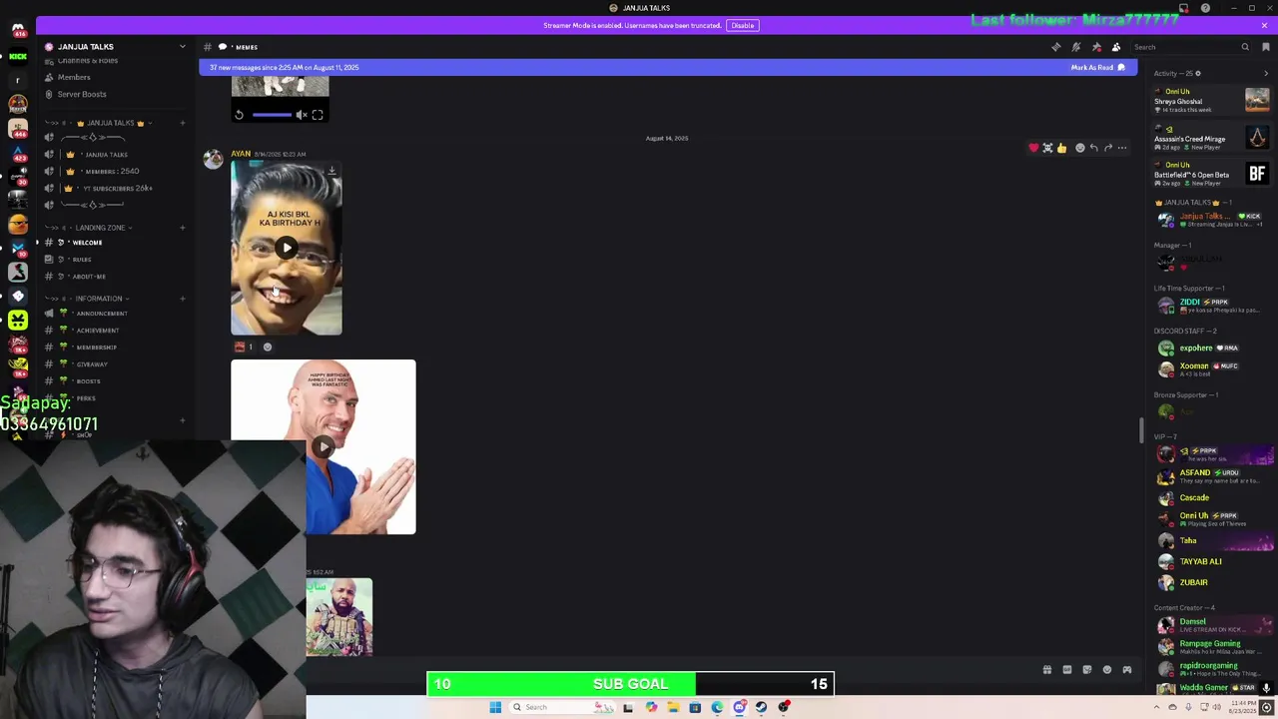Open Assassin's Creed Mirage activity card
This screenshot has height=719, width=1278.
tap(1212, 137)
